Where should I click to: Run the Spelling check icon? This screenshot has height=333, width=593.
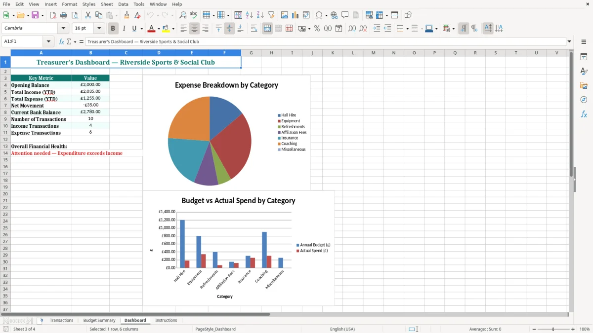(194, 15)
